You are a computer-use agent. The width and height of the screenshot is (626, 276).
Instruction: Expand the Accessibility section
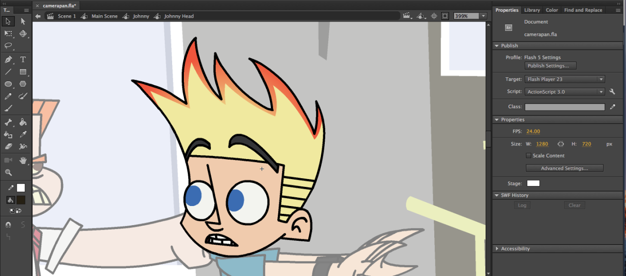(x=497, y=249)
